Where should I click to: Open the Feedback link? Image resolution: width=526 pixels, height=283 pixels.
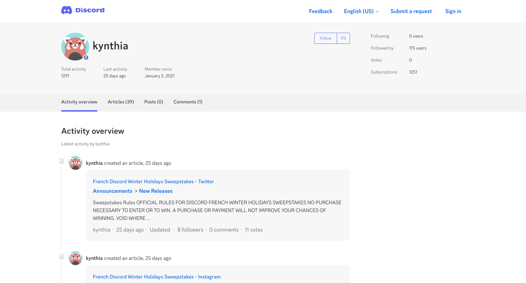click(320, 11)
